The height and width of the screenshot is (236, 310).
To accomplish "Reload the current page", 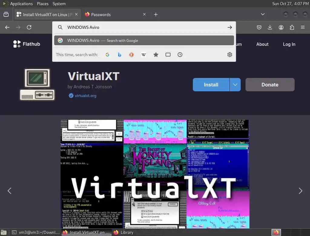I will (x=29, y=27).
